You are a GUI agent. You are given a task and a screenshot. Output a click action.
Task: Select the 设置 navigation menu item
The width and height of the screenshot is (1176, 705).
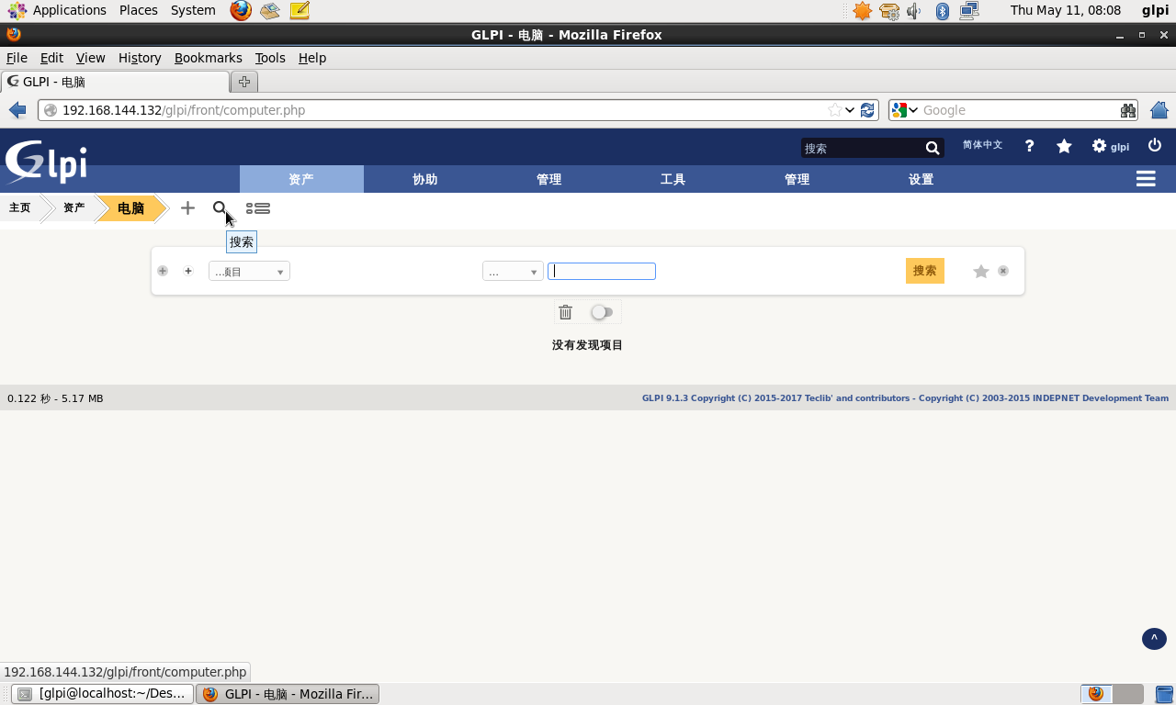(x=921, y=179)
